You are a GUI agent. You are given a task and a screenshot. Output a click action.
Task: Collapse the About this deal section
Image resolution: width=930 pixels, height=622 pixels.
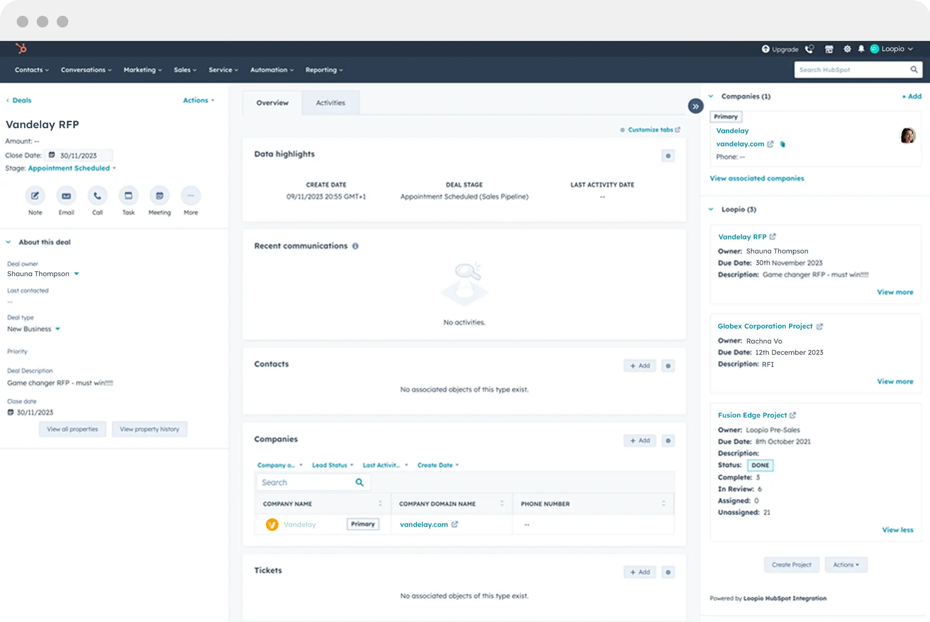coord(8,242)
